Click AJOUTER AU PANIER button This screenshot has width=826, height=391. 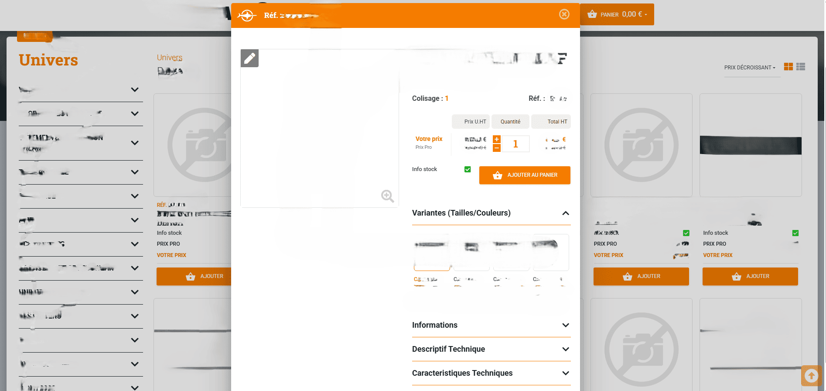pos(525,175)
